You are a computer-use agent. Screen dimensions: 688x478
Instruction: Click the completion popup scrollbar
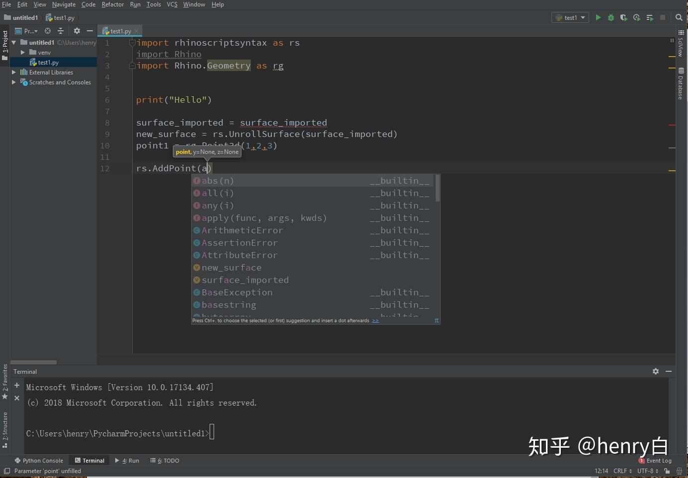coord(437,188)
